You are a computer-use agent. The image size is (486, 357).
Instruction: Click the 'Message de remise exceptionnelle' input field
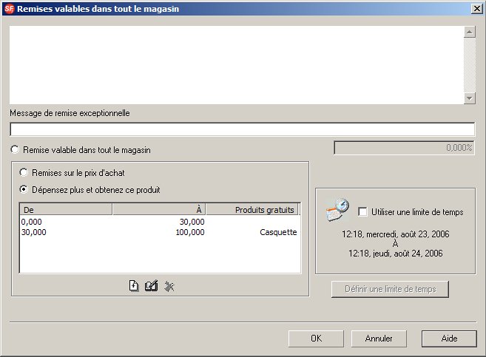[241, 129]
